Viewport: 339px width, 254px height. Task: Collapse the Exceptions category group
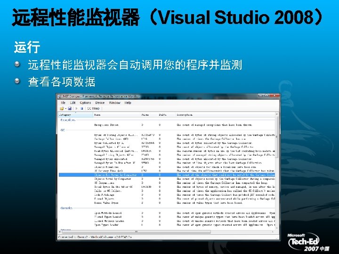tap(68, 120)
